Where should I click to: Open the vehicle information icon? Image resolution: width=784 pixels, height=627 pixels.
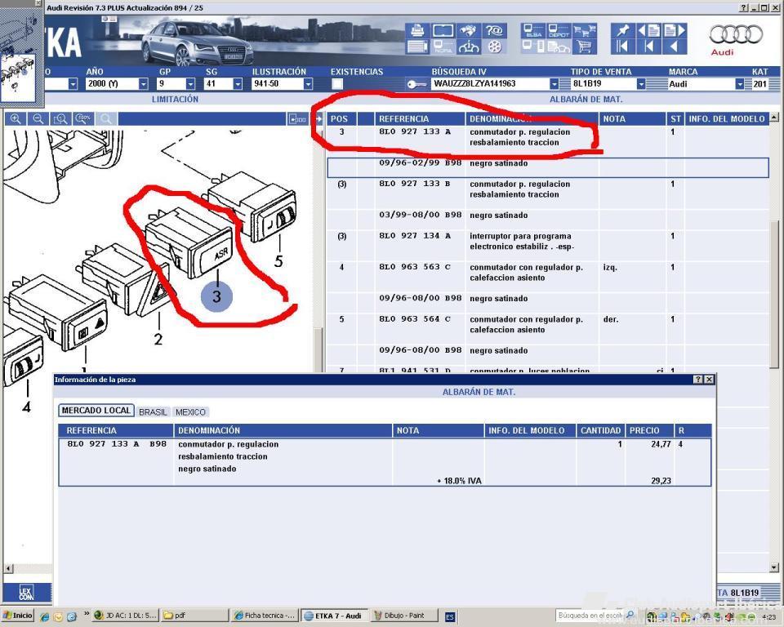[x=469, y=47]
